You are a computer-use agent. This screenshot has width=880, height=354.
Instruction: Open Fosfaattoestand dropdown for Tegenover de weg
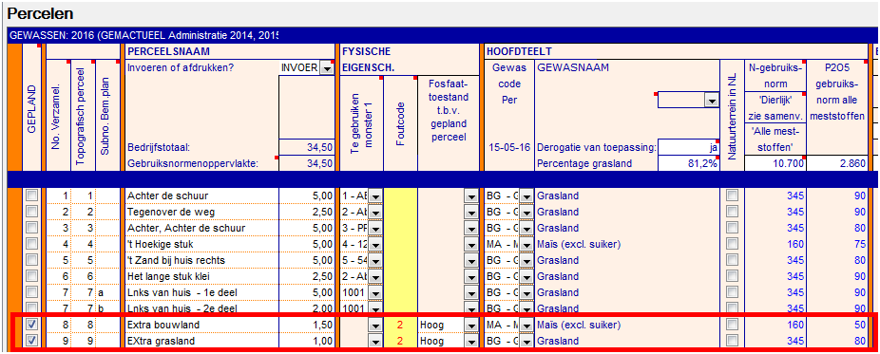pos(470,213)
